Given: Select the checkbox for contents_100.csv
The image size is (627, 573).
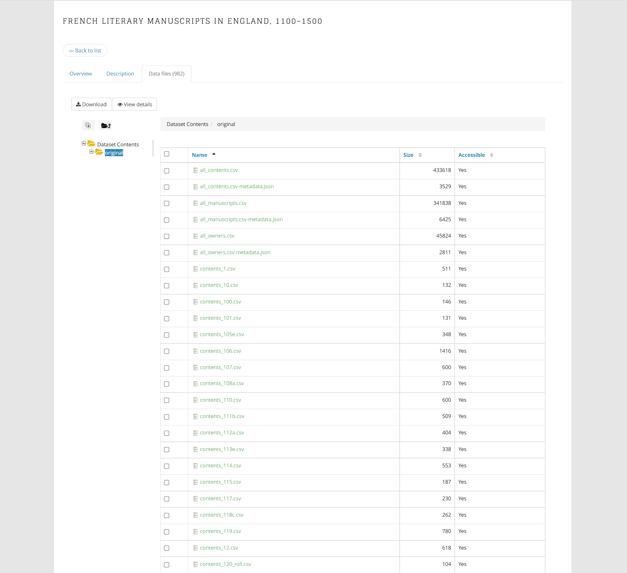Looking at the screenshot, I should (166, 302).
